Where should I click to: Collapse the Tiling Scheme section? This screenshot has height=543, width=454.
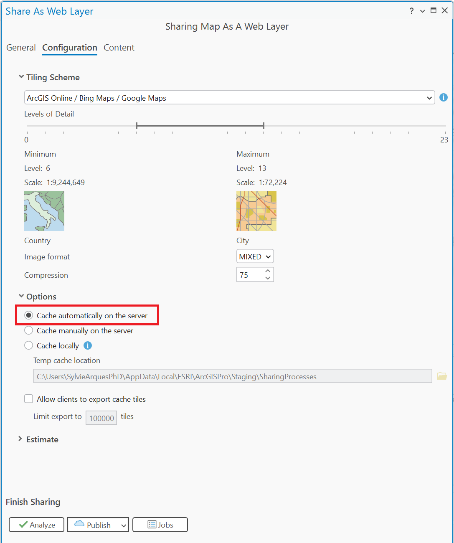click(21, 77)
